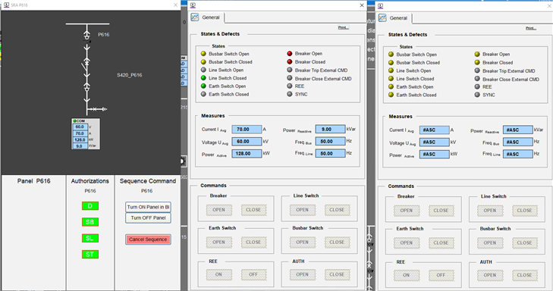Click the middle window title bar icon
The image size is (553, 291).
tap(193, 5)
